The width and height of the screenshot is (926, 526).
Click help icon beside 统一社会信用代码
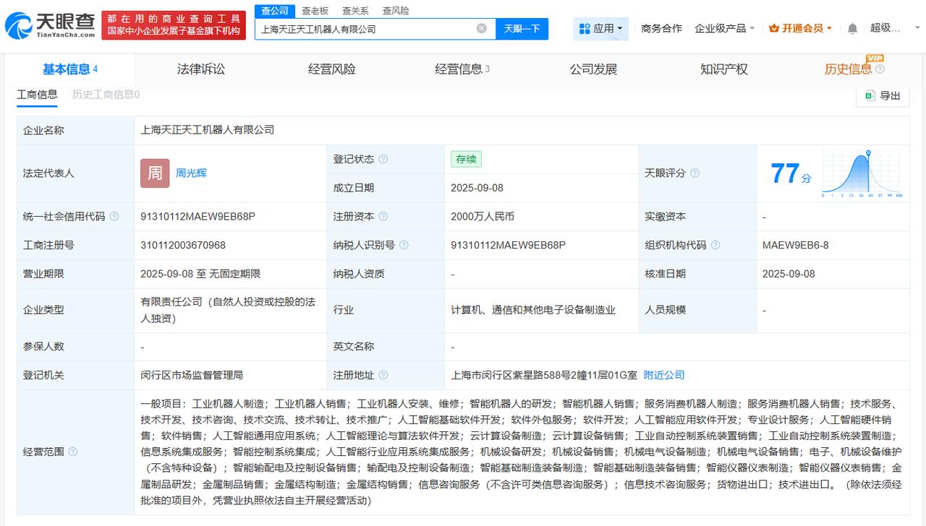coord(114,217)
